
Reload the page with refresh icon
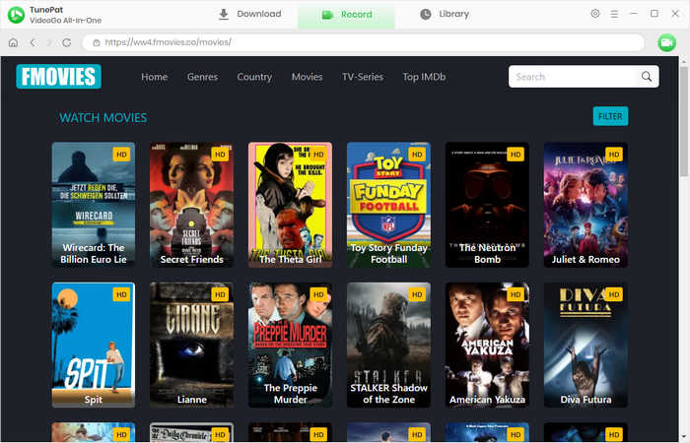(66, 42)
